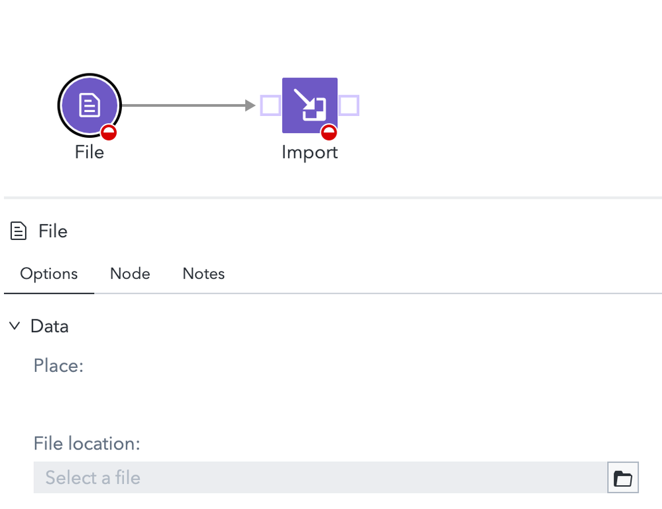662x509 pixels.
Task: Click the Import node's left input port
Action: [x=270, y=105]
